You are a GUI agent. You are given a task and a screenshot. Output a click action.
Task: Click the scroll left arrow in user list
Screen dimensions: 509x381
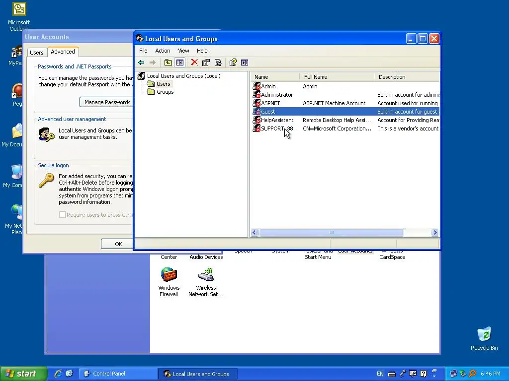254,232
